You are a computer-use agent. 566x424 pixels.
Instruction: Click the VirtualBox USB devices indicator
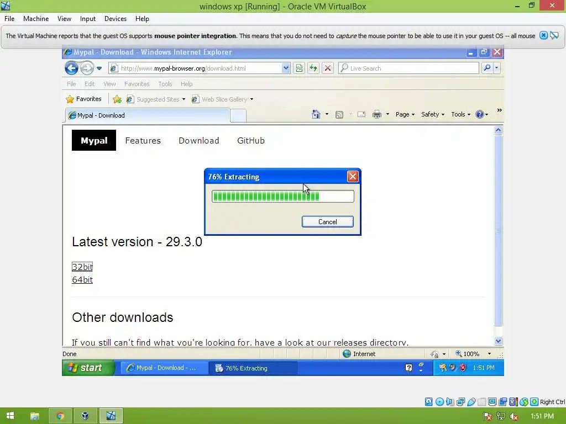click(471, 402)
